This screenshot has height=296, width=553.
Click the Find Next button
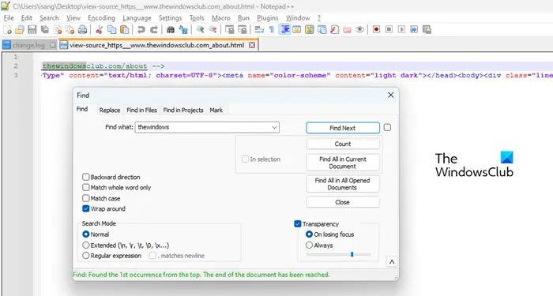[x=343, y=128]
